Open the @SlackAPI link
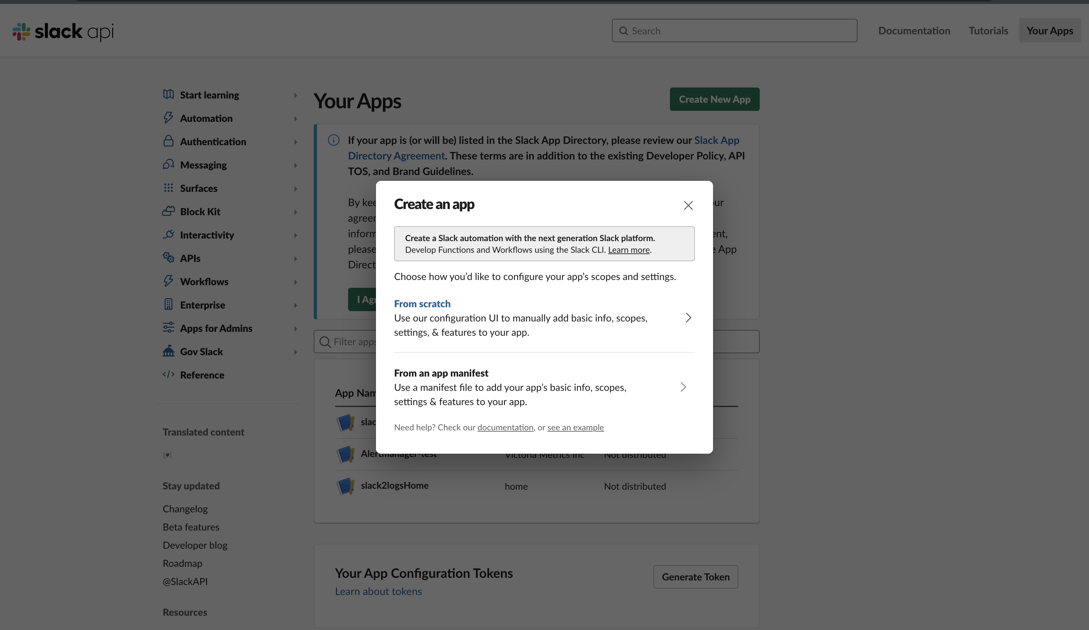This screenshot has height=630, width=1089. coord(185,582)
